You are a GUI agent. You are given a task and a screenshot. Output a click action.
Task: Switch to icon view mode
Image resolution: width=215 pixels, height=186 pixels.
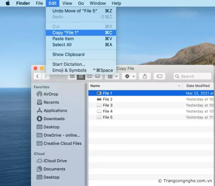pyautogui.click(x=72, y=76)
